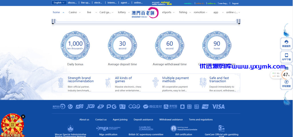
Task: Open deposit/withdraw (存取便捷) sidebar icon
Action: pos(286,84)
